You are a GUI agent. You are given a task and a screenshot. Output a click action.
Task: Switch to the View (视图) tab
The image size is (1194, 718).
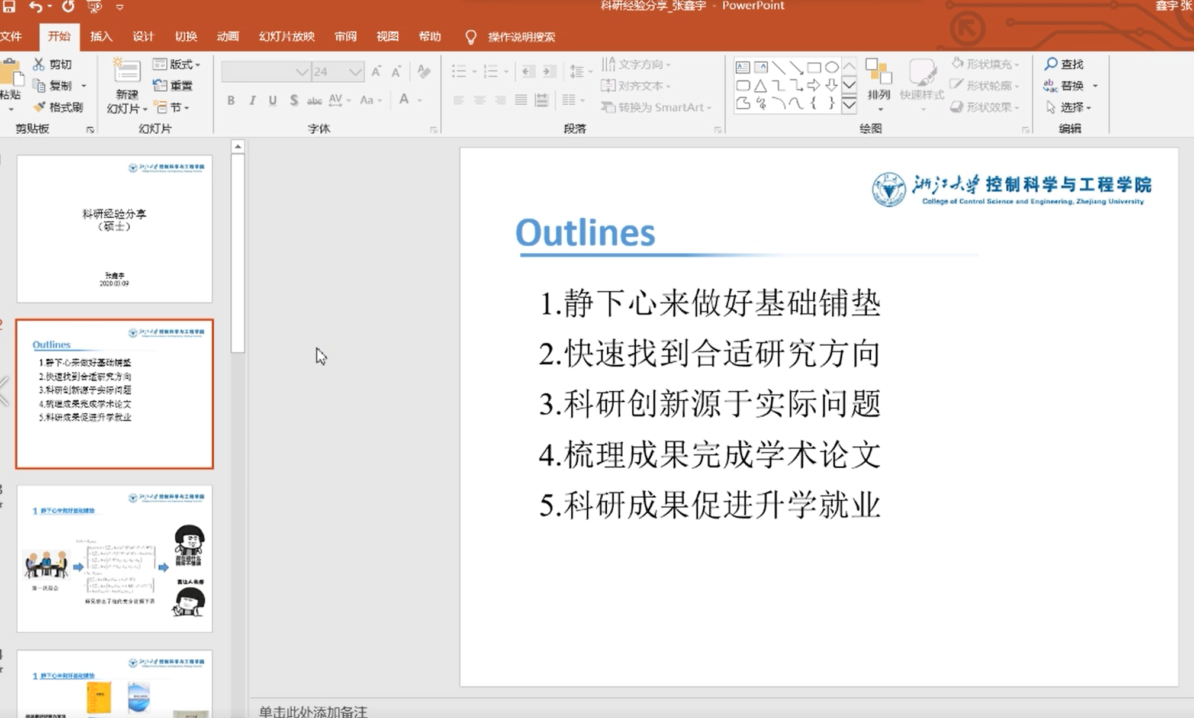point(388,37)
